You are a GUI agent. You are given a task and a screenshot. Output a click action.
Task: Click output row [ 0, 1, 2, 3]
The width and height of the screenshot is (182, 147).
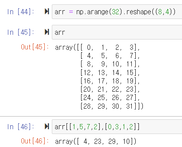click(x=110, y=47)
